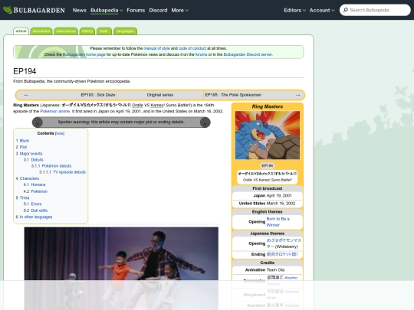
Task: Hide the Contents table
Action: click(x=60, y=133)
